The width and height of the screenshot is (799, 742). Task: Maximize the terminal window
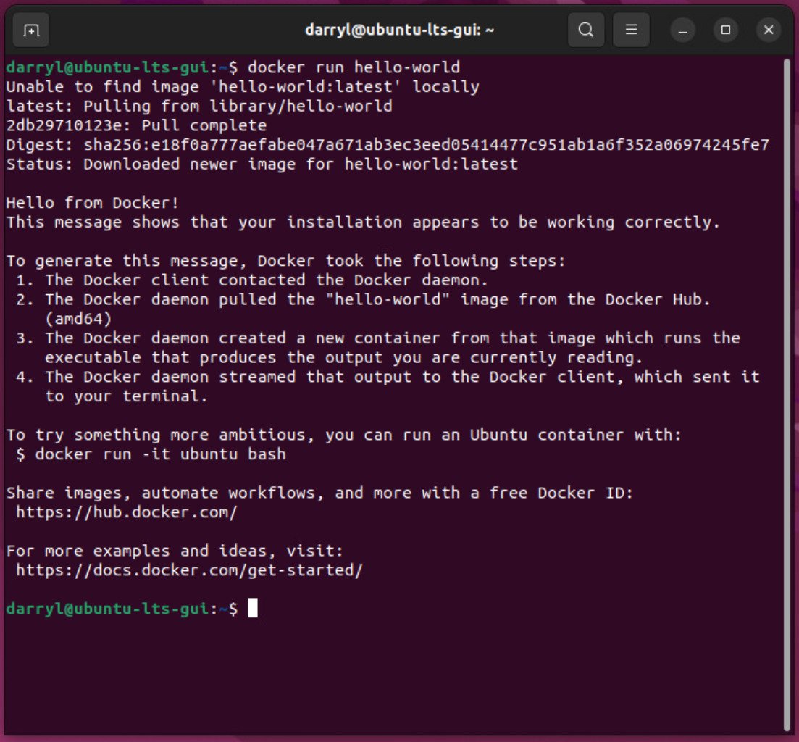726,30
